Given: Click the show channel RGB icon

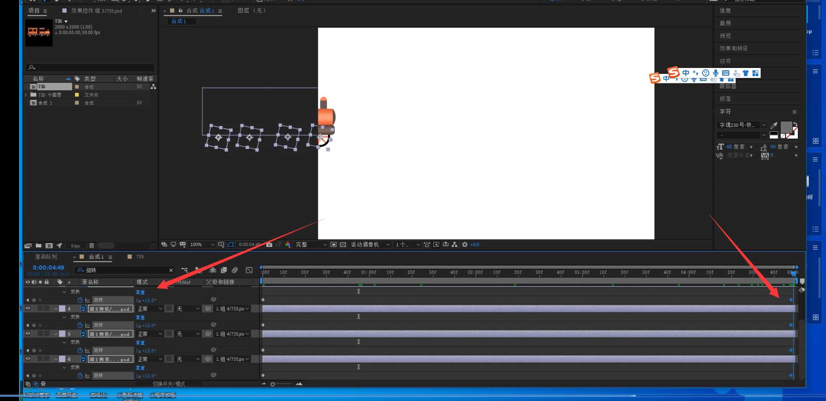Looking at the screenshot, I should 288,245.
